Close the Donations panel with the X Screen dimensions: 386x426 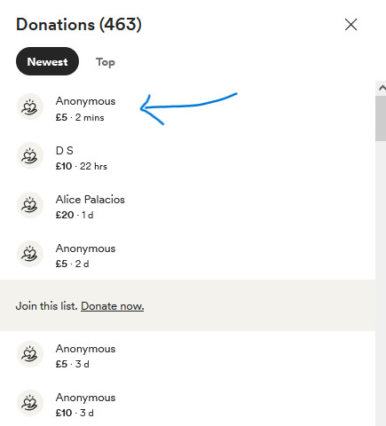click(x=351, y=25)
